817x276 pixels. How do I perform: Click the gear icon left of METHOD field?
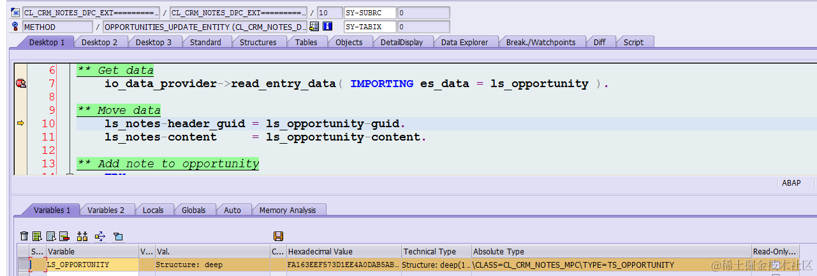[16, 27]
